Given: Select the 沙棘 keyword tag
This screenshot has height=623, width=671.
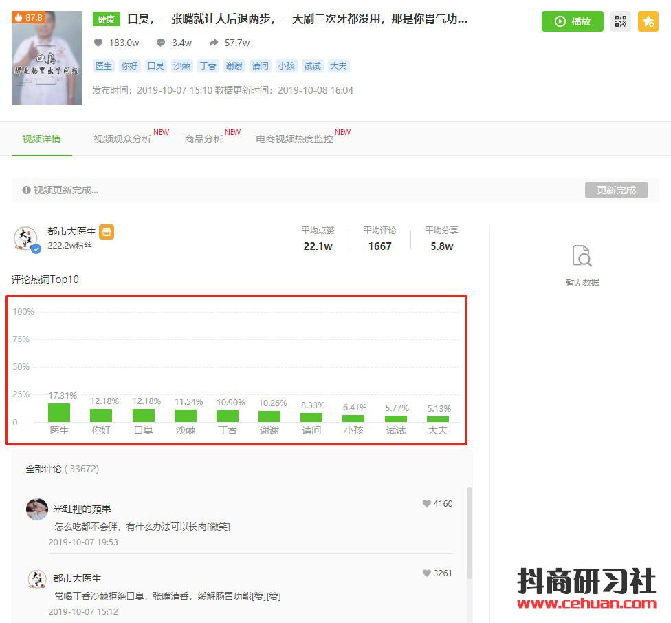Looking at the screenshot, I should (x=181, y=66).
